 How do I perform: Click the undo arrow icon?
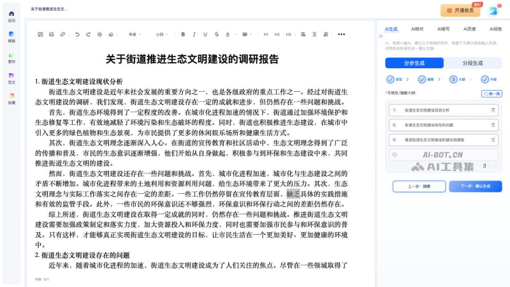78,34
